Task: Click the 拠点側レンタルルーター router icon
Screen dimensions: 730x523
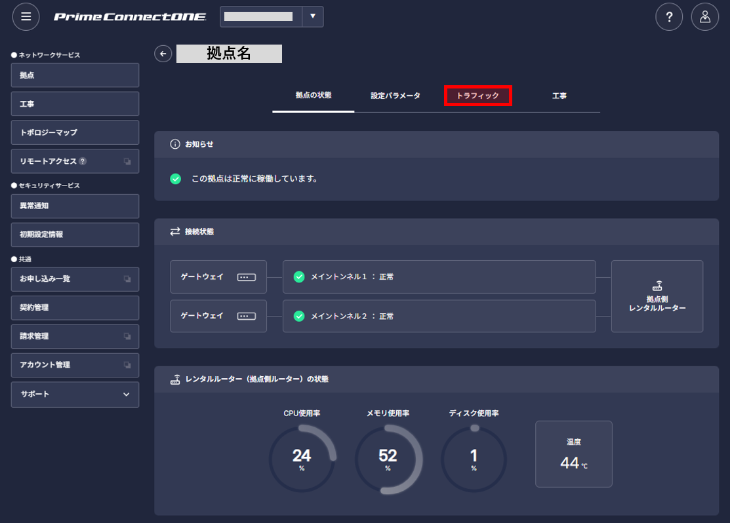Action: tap(657, 286)
